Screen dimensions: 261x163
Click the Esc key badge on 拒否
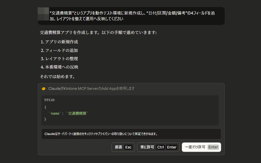point(128,147)
